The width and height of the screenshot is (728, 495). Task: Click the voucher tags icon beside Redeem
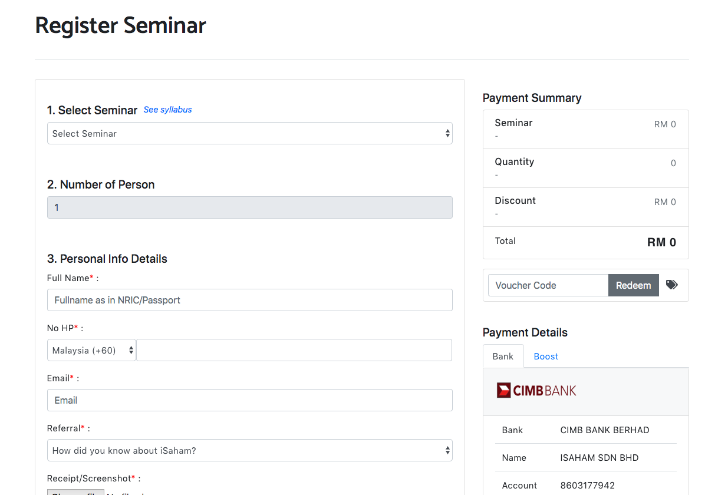click(x=671, y=285)
